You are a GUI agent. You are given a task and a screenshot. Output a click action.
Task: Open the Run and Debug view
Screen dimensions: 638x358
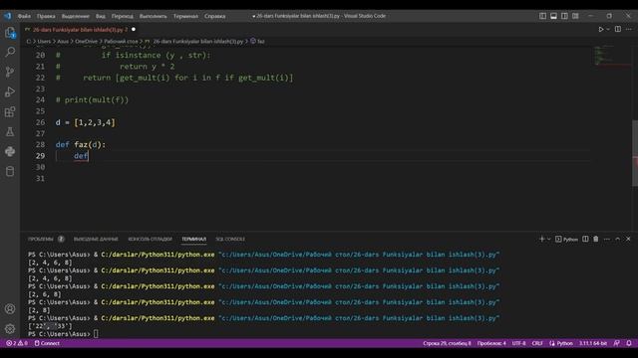[x=10, y=91]
